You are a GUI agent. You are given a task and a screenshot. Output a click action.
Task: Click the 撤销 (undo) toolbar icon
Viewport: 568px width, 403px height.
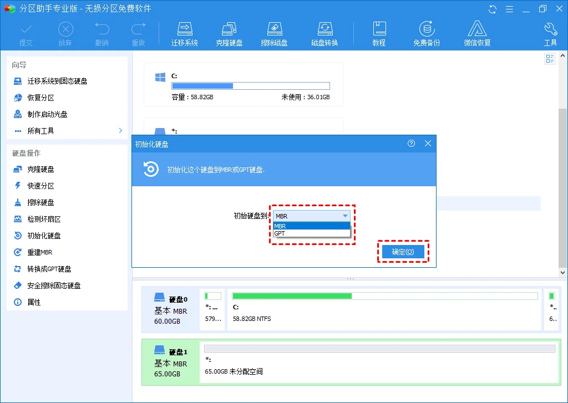pos(102,34)
